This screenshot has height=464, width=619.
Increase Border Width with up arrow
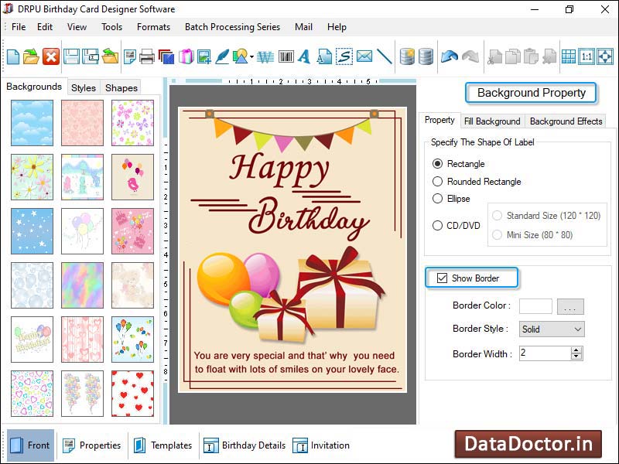pyautogui.click(x=576, y=350)
